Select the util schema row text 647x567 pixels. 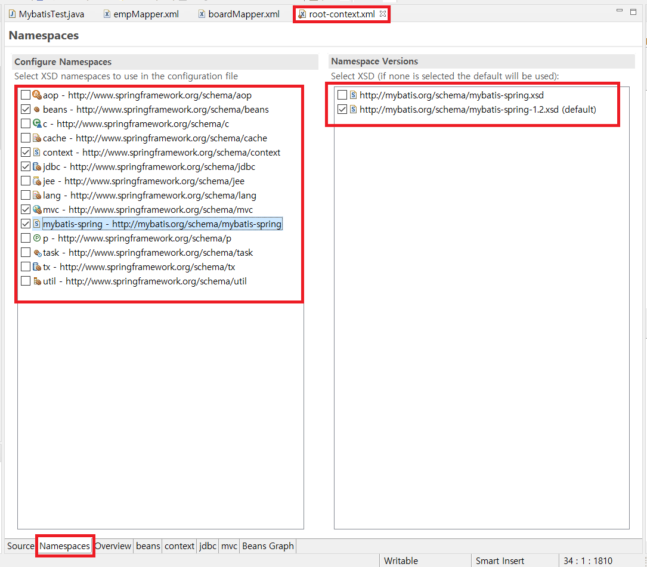coord(145,281)
